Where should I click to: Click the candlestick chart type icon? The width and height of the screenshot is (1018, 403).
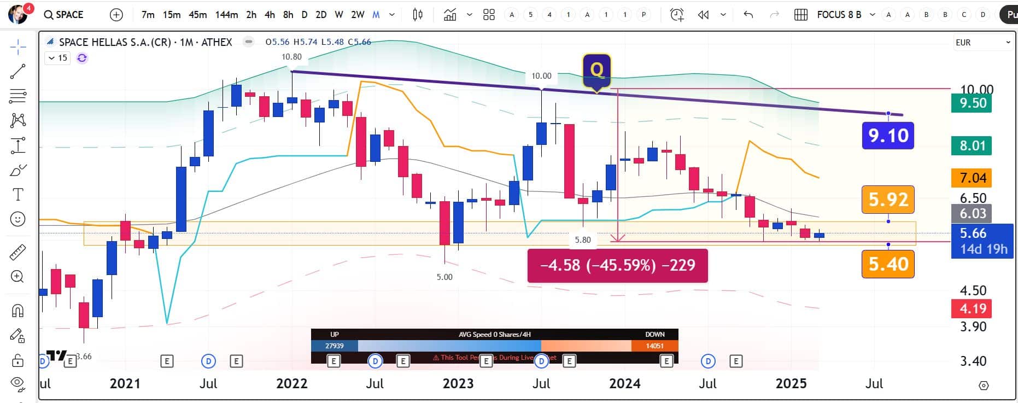pos(418,15)
